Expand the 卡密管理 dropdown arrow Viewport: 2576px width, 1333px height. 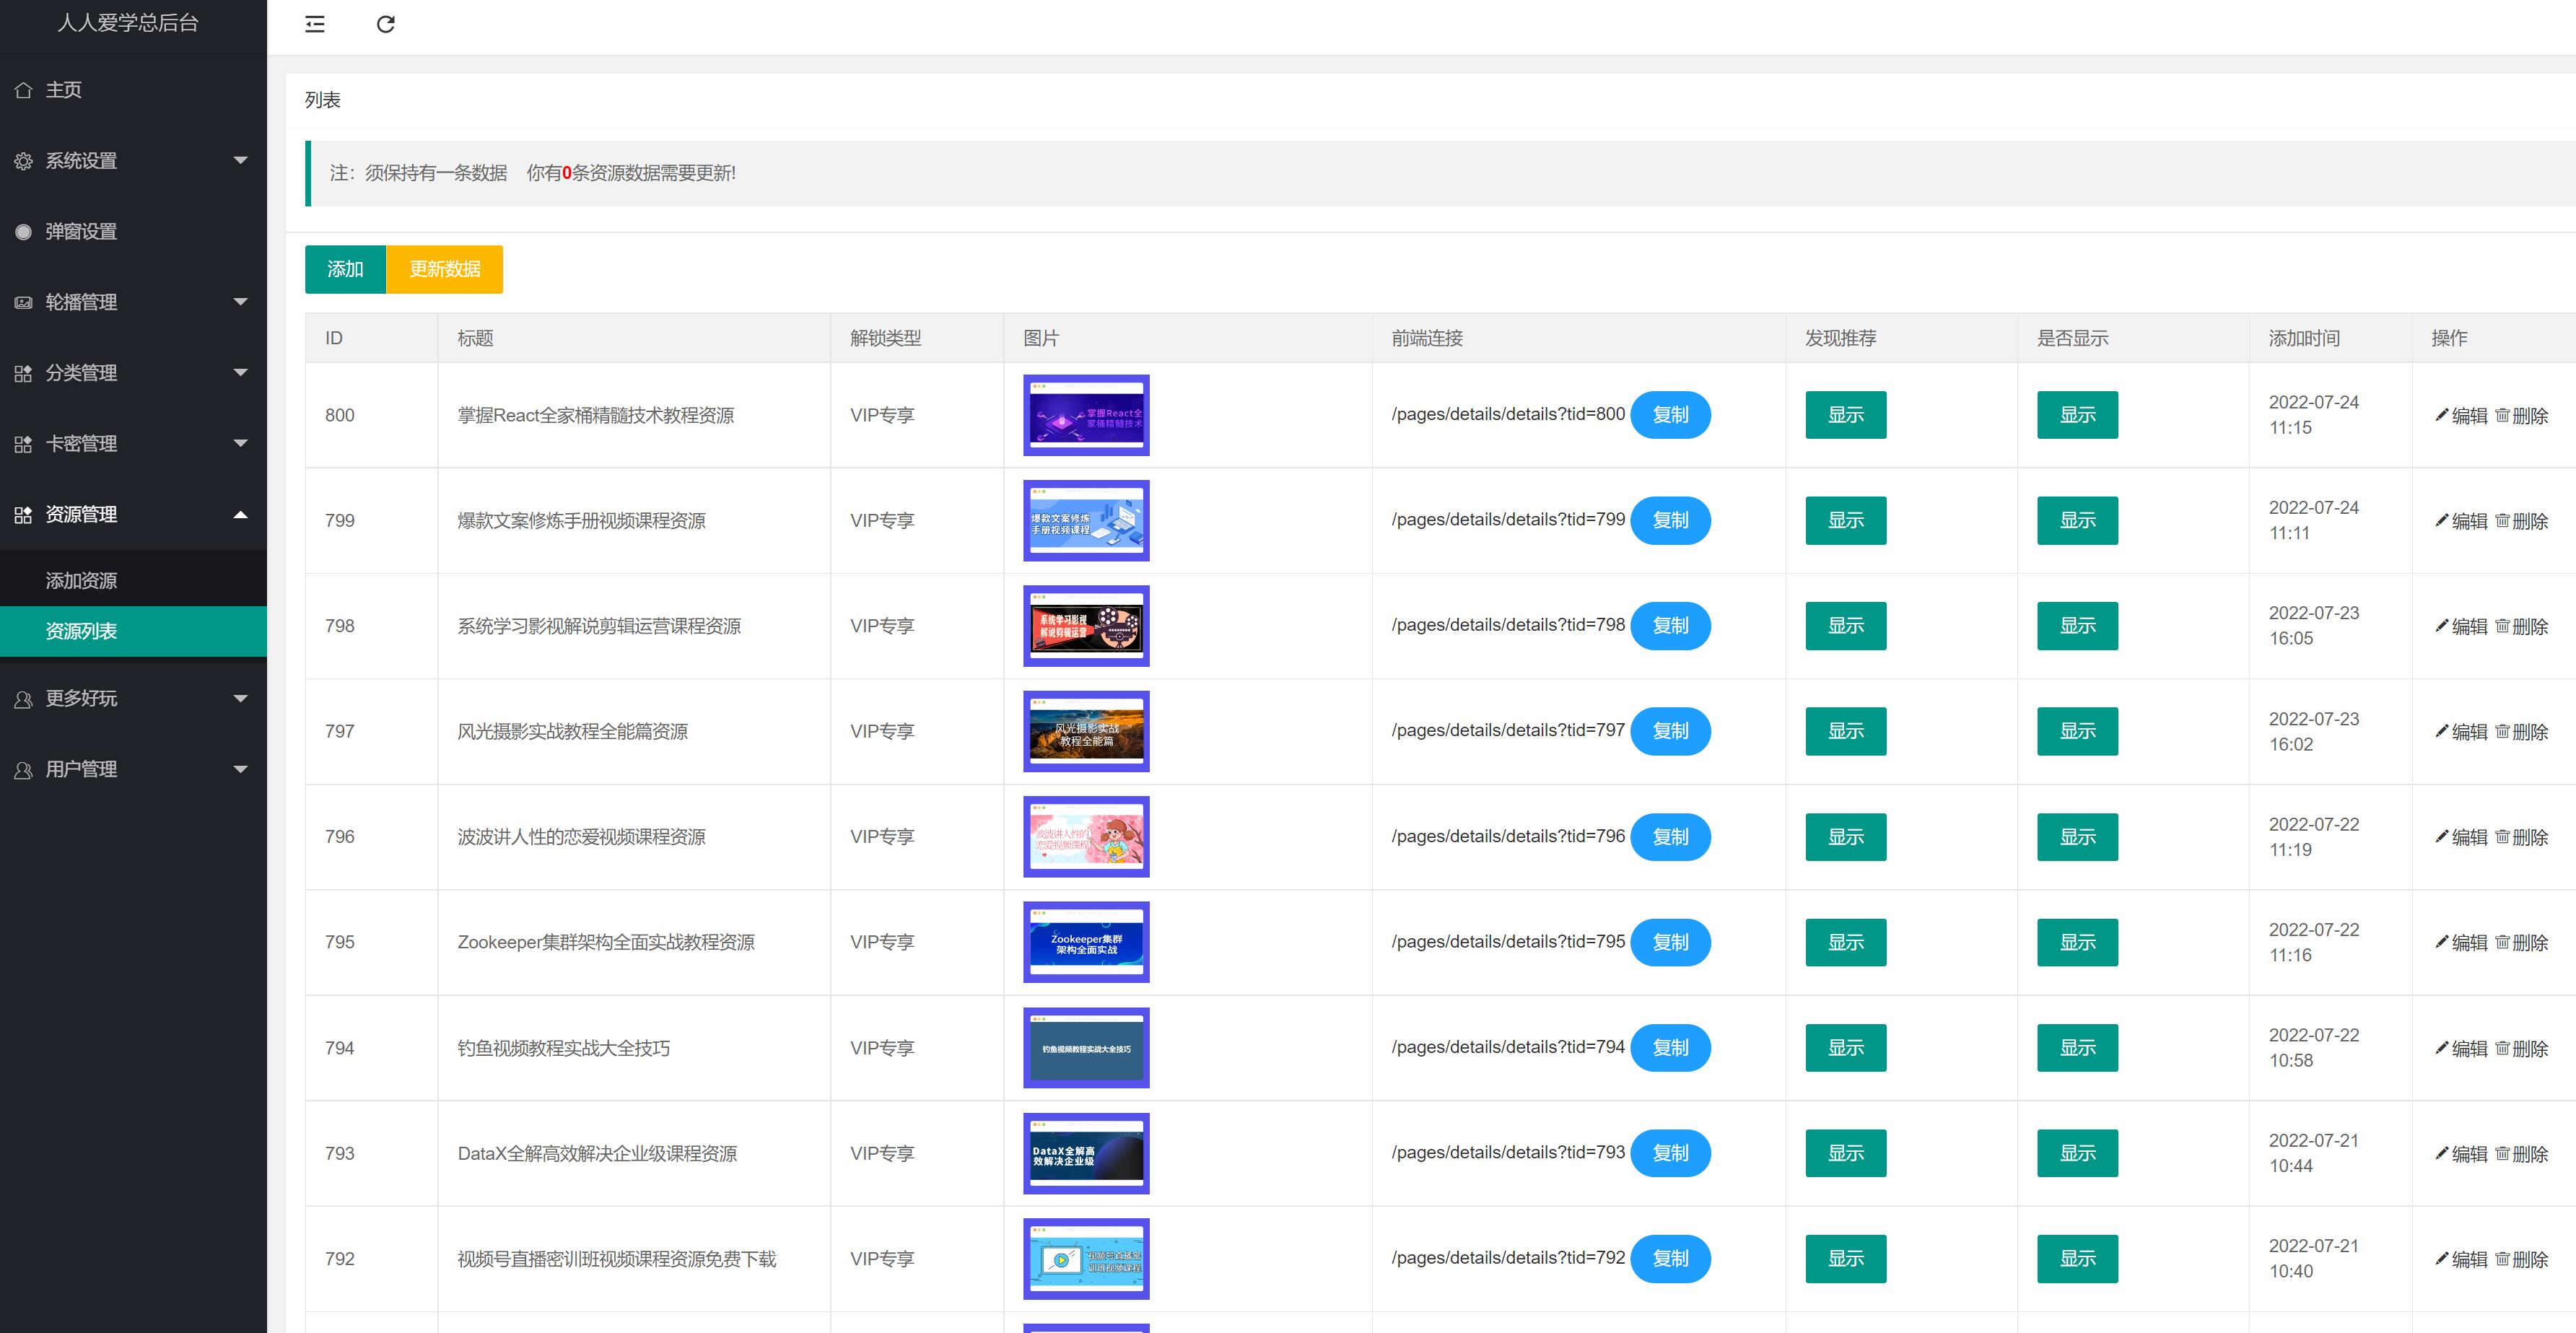coord(240,443)
